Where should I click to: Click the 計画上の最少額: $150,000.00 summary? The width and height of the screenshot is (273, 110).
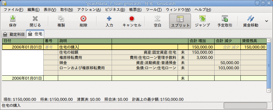[158, 99]
